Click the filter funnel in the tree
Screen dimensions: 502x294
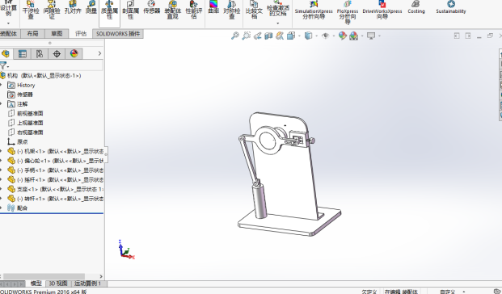pyautogui.click(x=3, y=66)
